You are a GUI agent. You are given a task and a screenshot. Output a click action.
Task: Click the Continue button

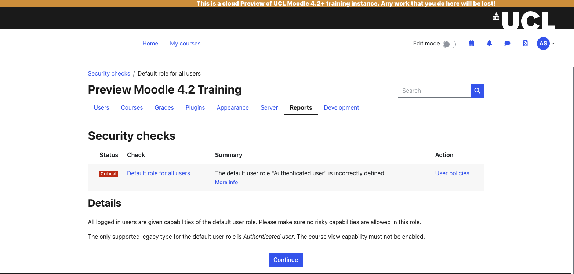click(286, 260)
